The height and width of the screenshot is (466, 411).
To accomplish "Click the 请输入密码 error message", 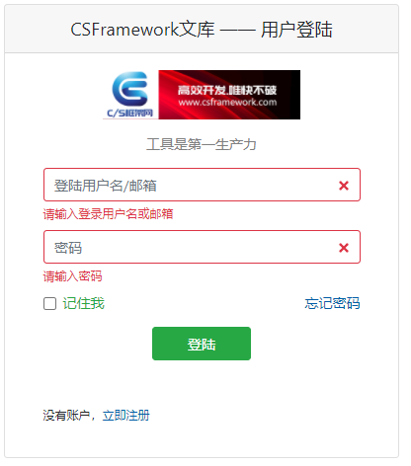I will 72,276.
